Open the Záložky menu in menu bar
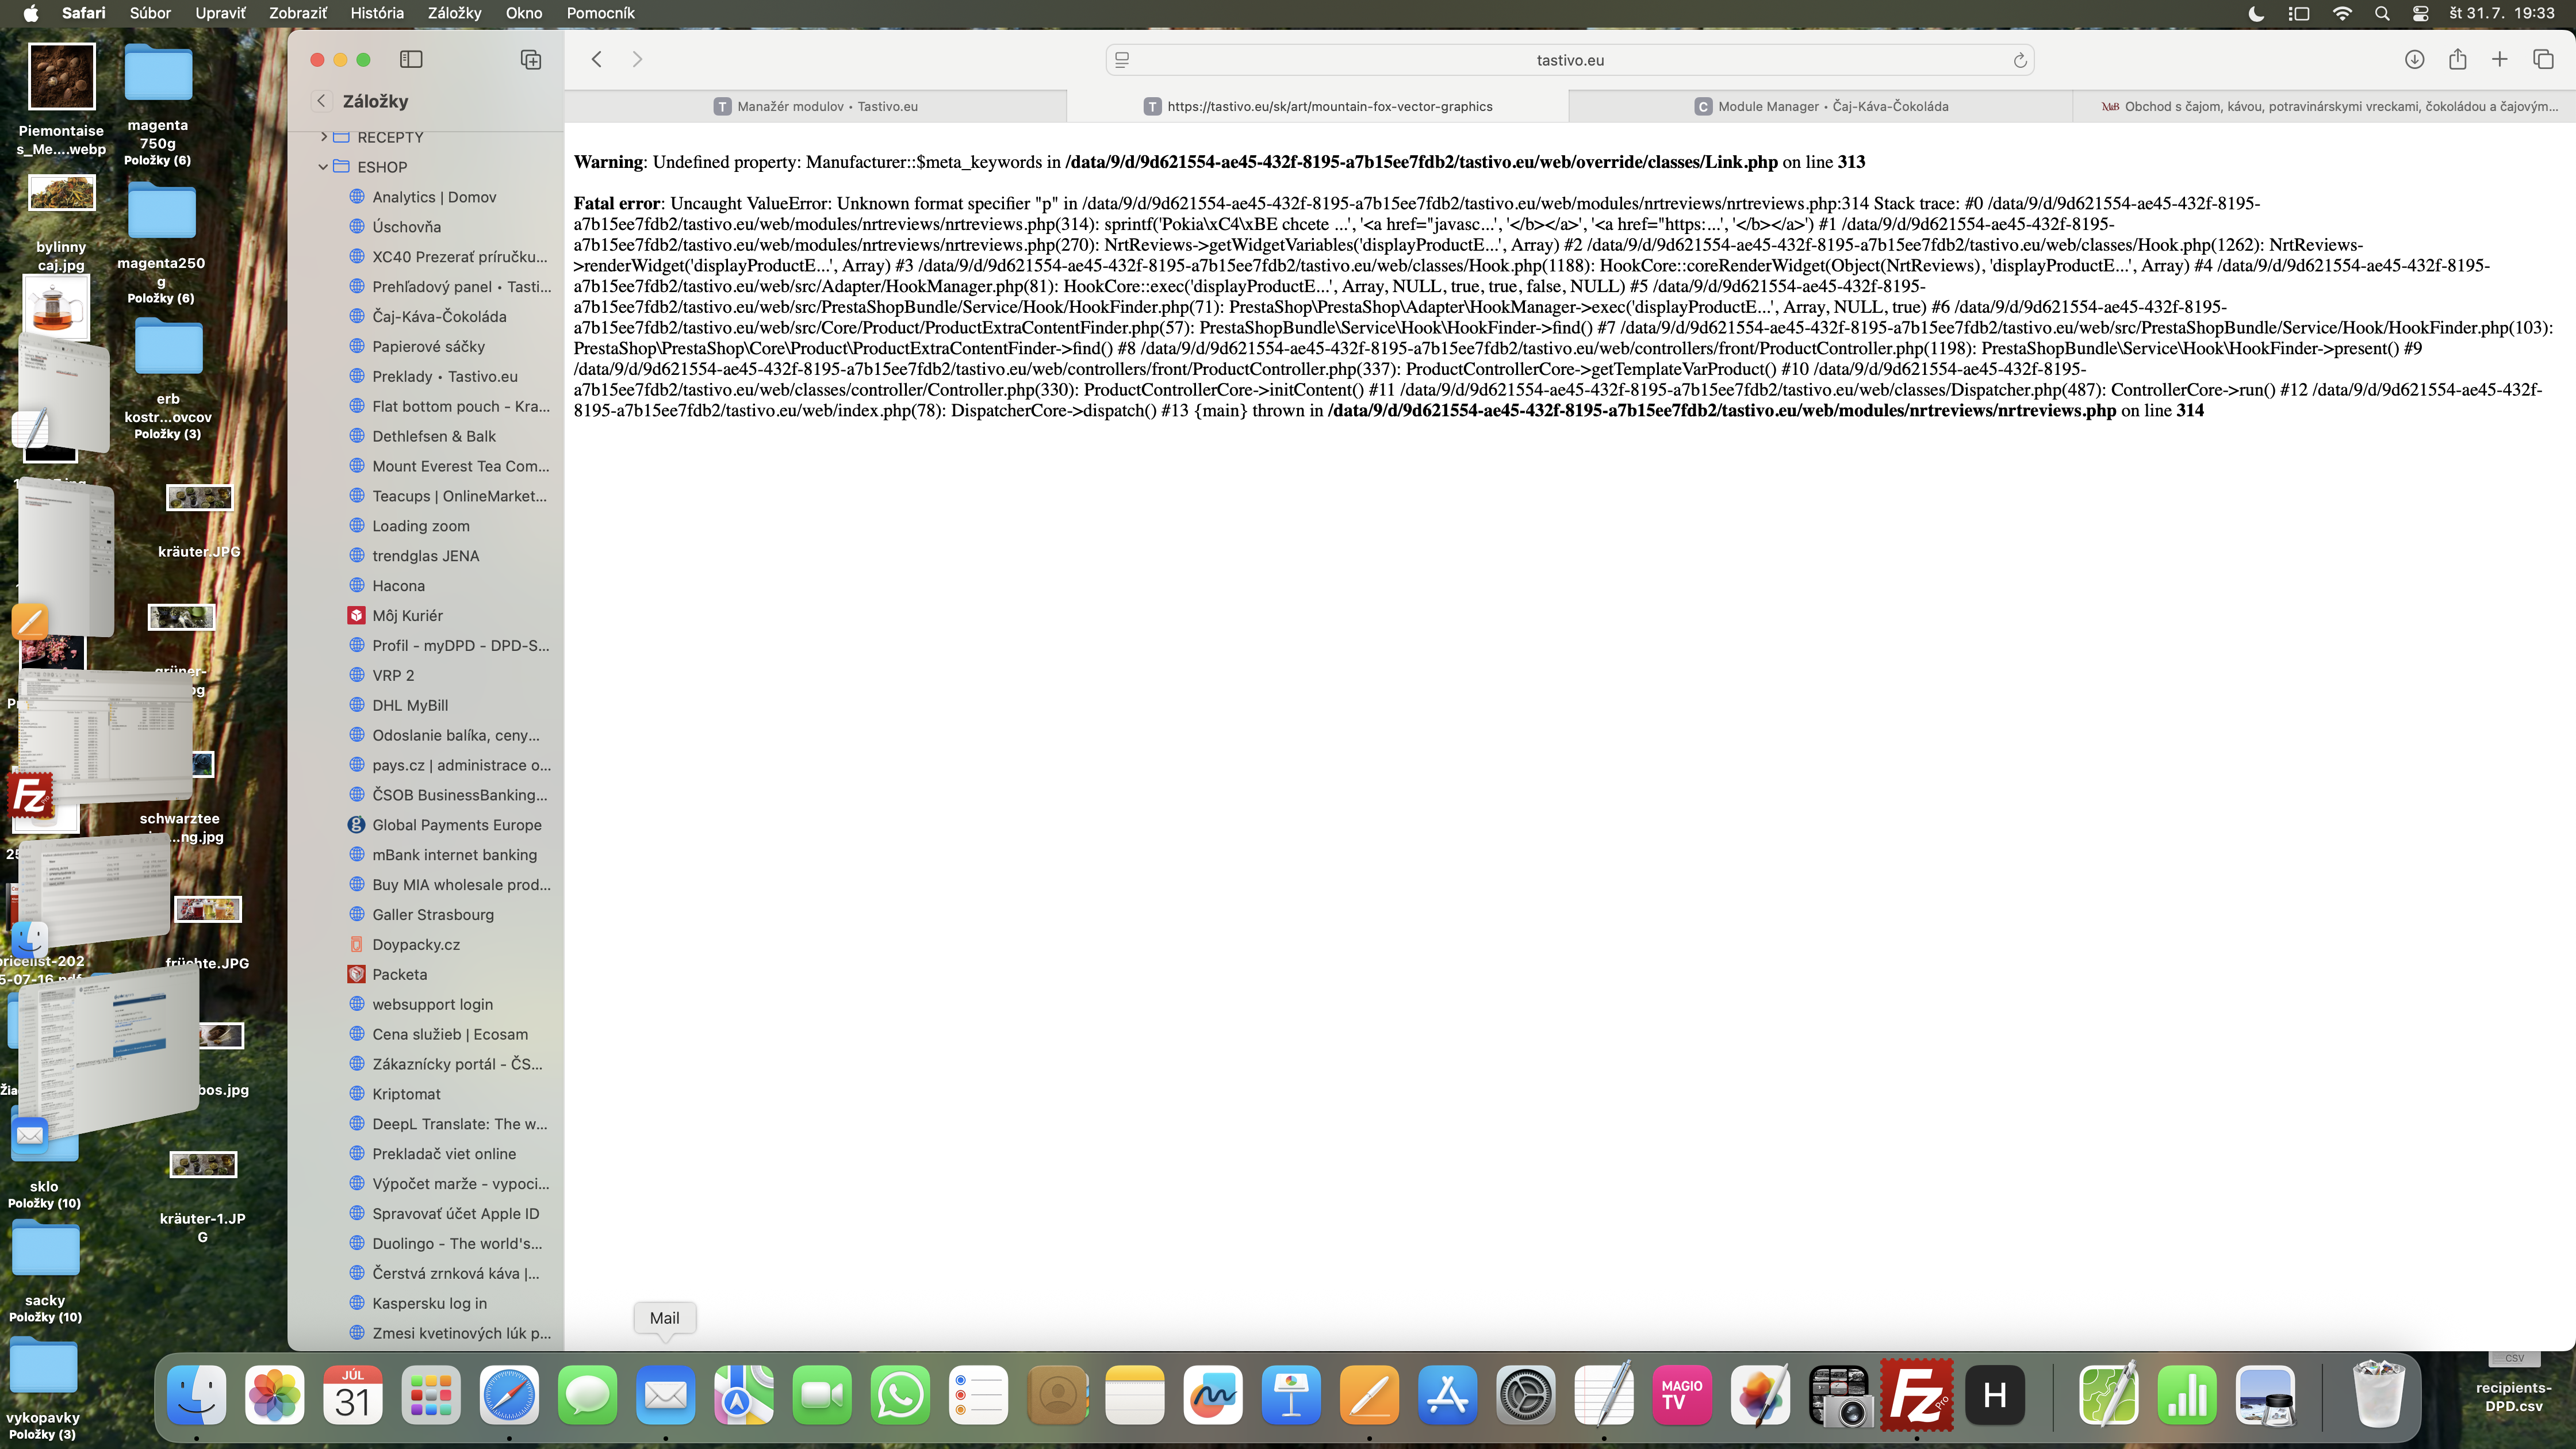Image resolution: width=2576 pixels, height=1449 pixels. (x=454, y=13)
